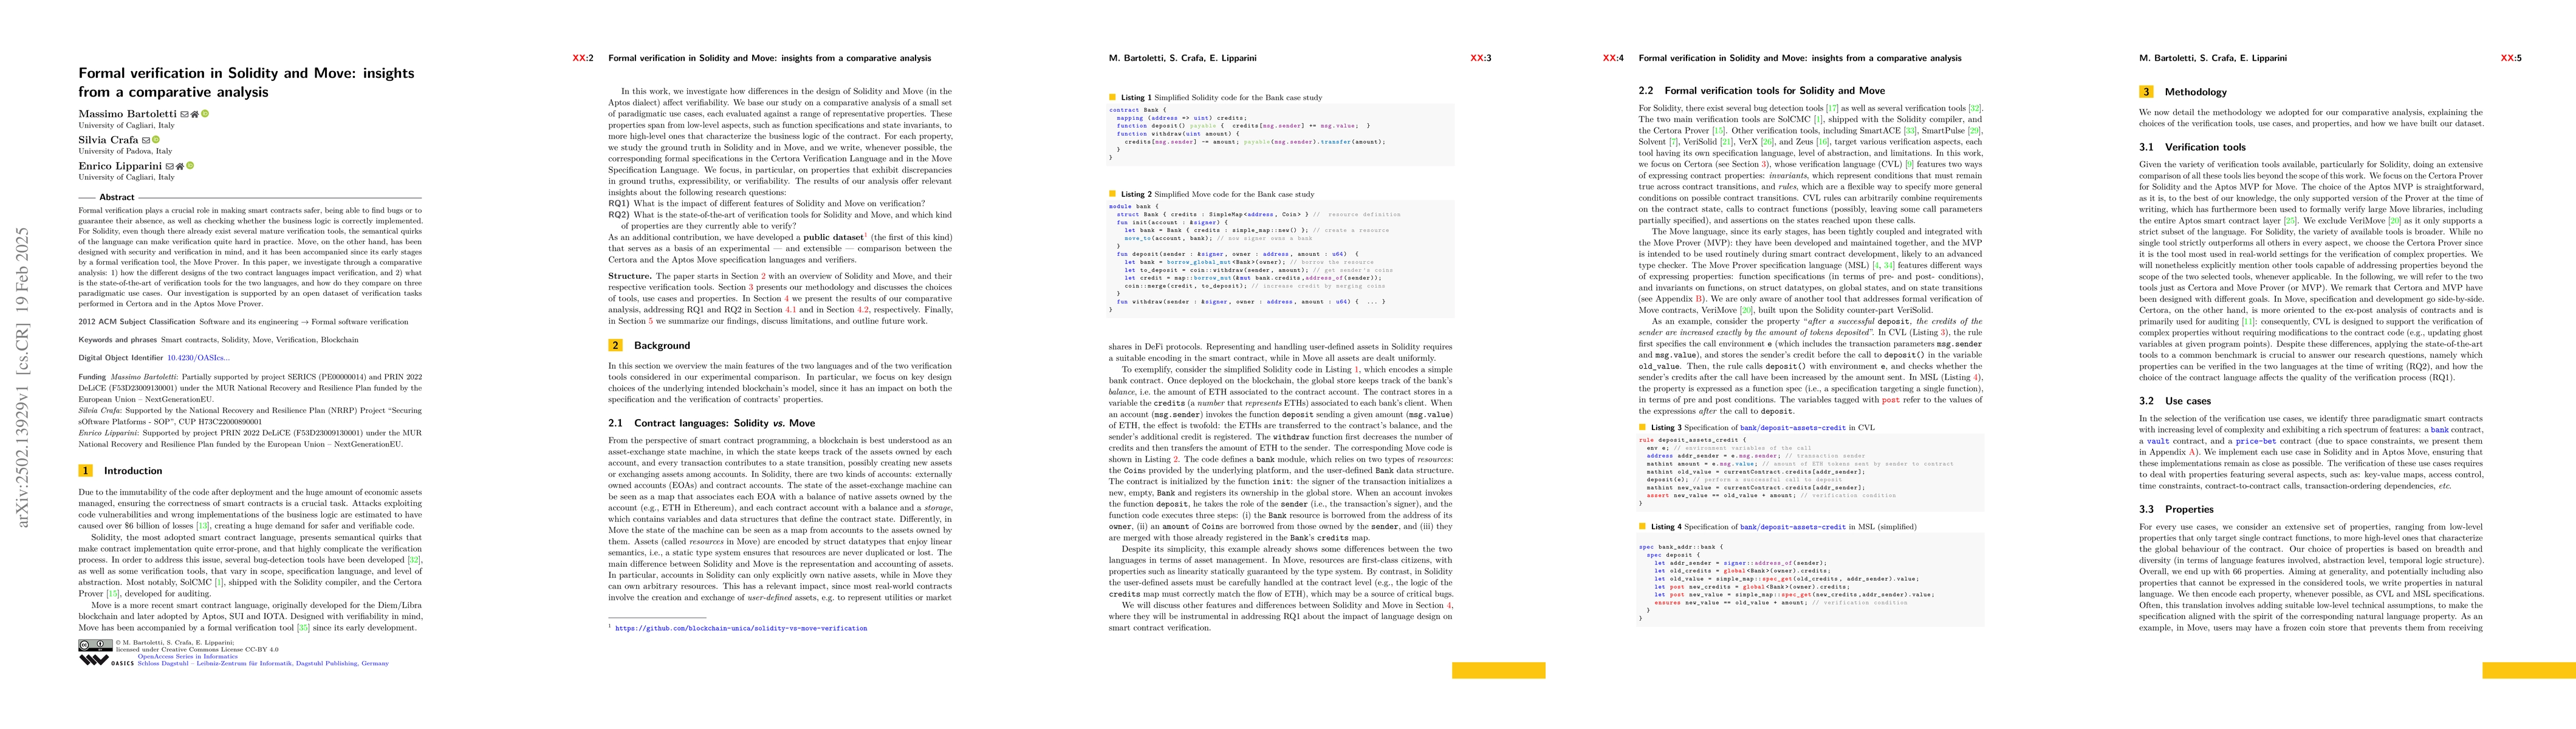Click the OASIcs publisher logo
This screenshot has width=2576, height=729.
pyautogui.click(x=106, y=661)
